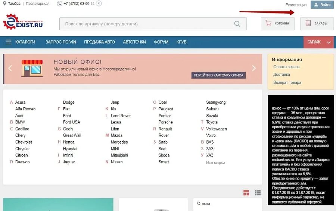Screen dimensions: 336x211
Task: Open the Регистрация link
Action: coord(296,5)
